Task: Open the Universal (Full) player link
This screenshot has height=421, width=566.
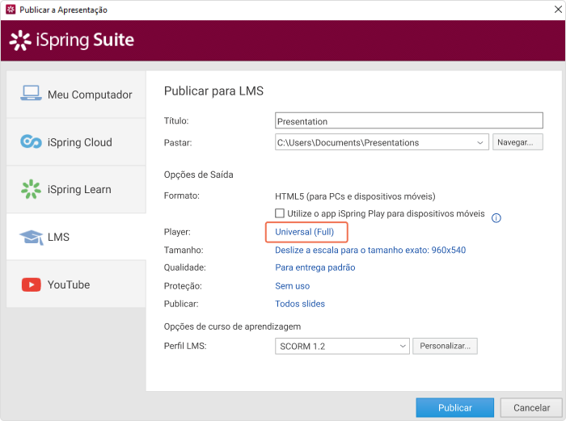Action: point(304,232)
